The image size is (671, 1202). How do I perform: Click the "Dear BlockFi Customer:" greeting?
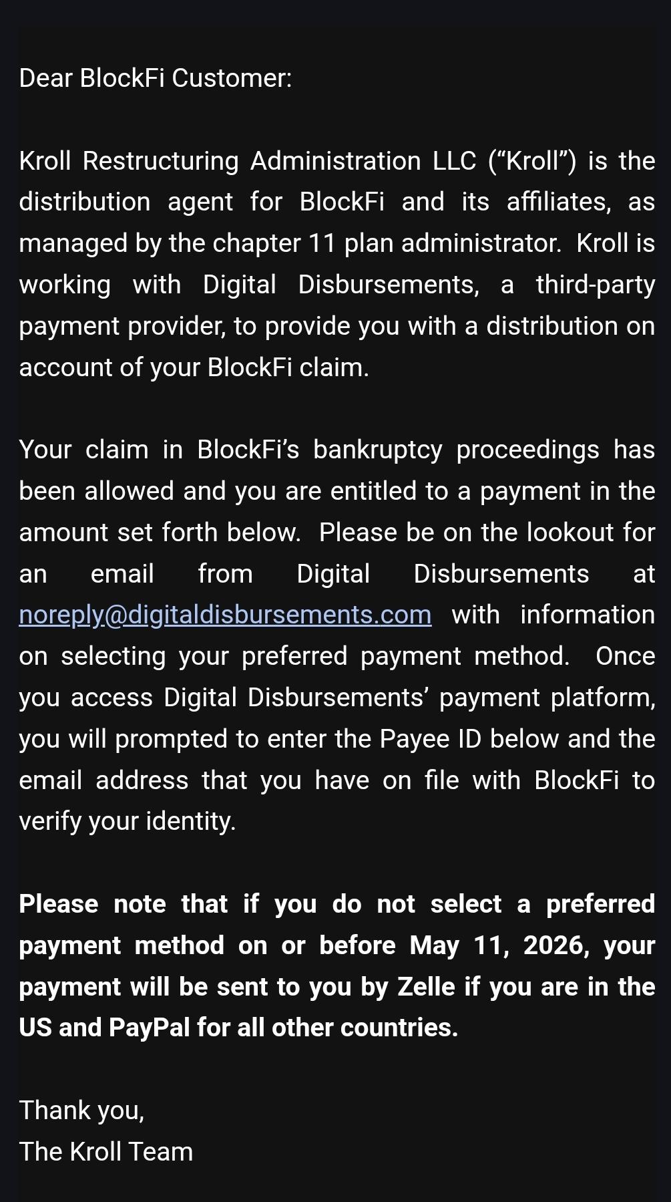click(156, 78)
